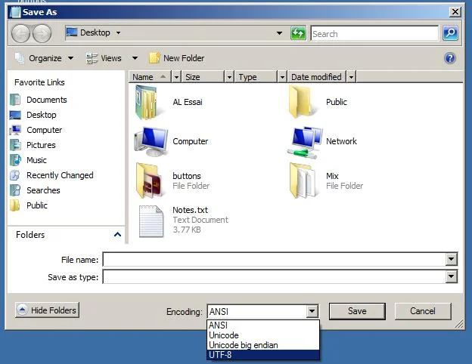This screenshot has height=364, width=472.
Task: Click the refresh icon beside the address bar
Action: (298, 33)
